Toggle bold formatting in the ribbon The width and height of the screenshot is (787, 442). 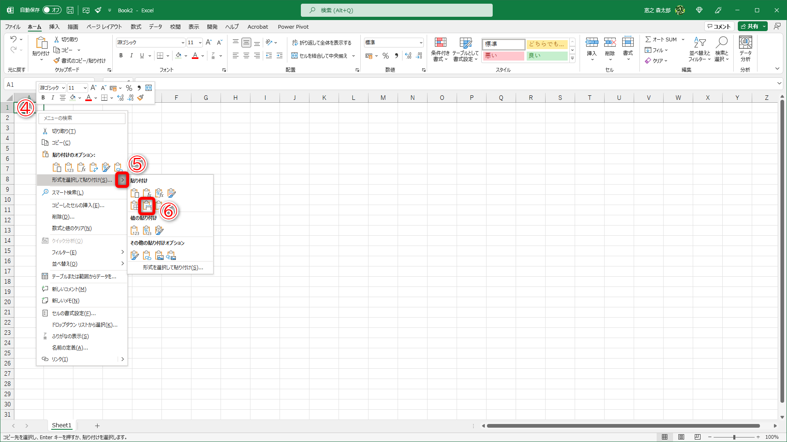pyautogui.click(x=121, y=56)
